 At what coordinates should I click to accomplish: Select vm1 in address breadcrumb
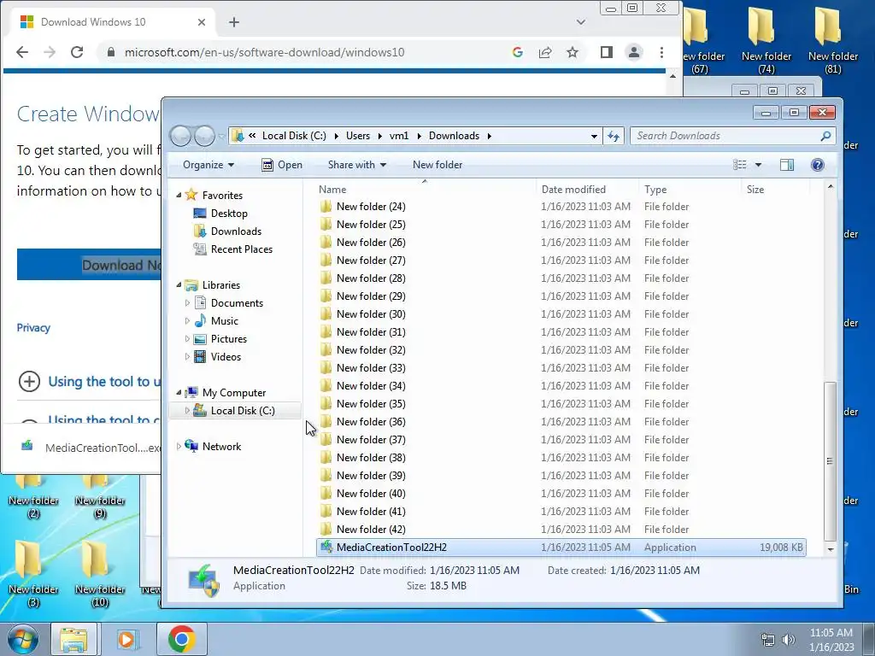[x=399, y=136]
